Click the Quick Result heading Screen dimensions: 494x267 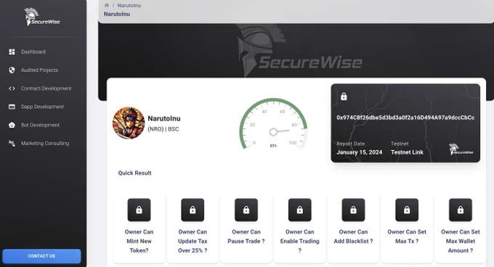point(135,173)
